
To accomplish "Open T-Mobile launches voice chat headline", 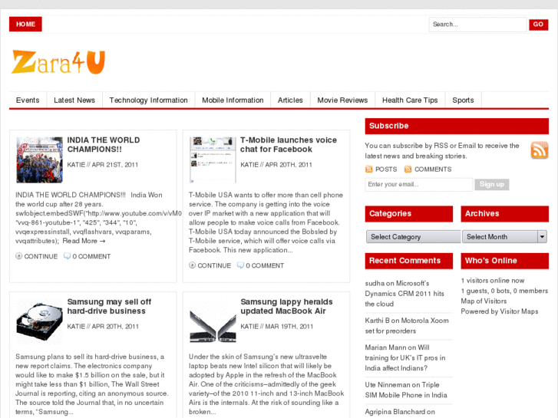I will pos(289,144).
